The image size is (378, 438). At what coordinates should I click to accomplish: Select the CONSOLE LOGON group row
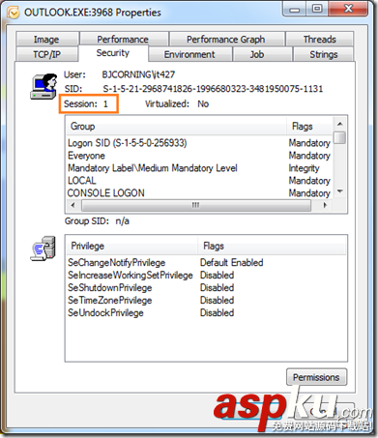coord(199,193)
